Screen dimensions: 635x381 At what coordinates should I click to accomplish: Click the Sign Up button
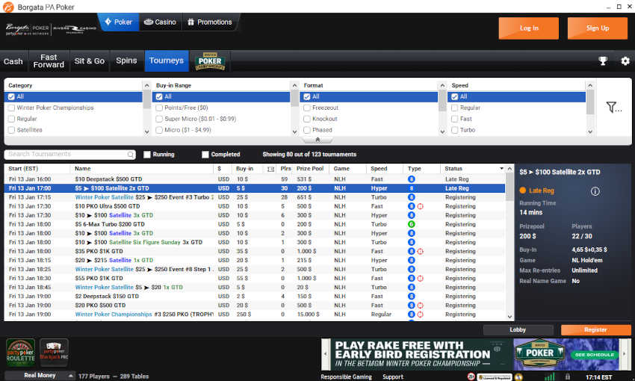[x=598, y=28]
